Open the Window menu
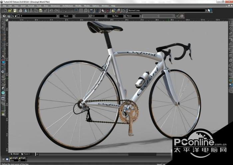 (105, 6)
